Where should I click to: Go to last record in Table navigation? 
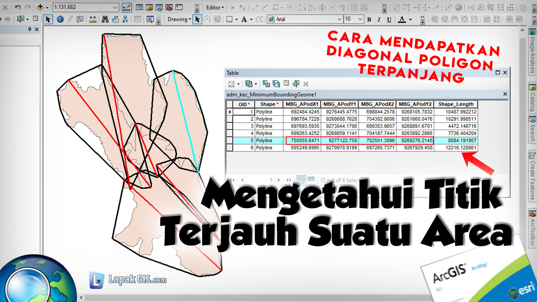coord(289,180)
